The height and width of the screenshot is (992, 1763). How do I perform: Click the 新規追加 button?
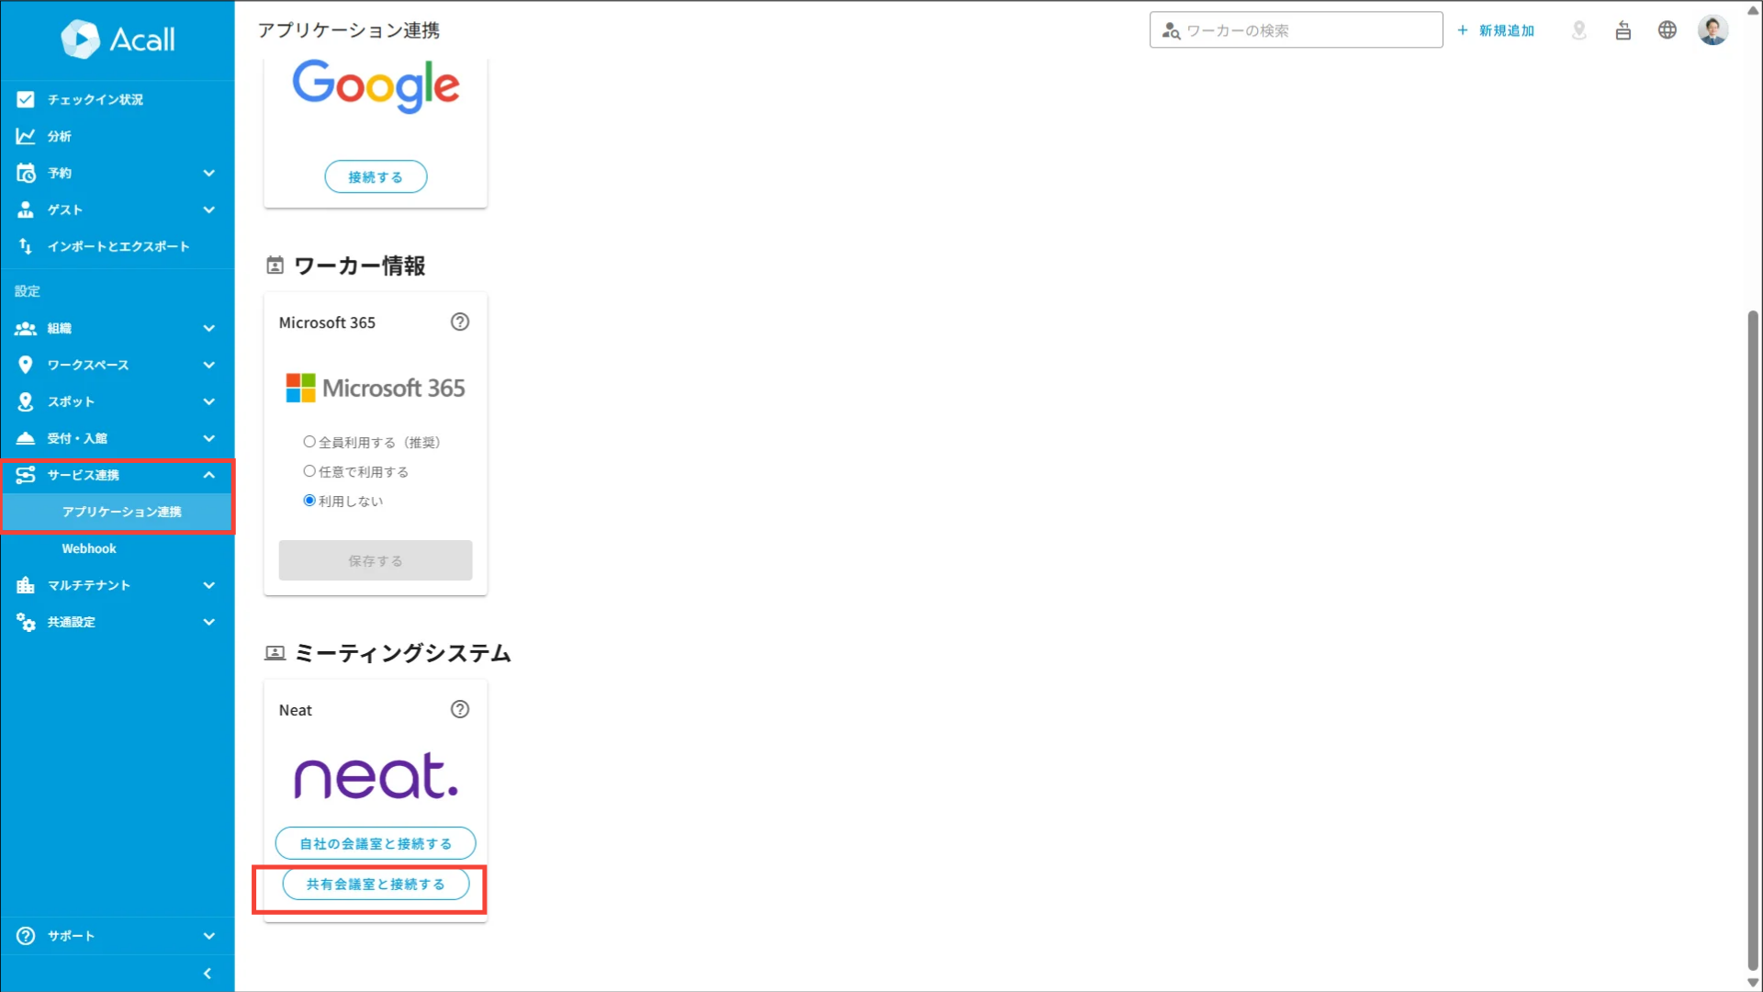click(1496, 30)
